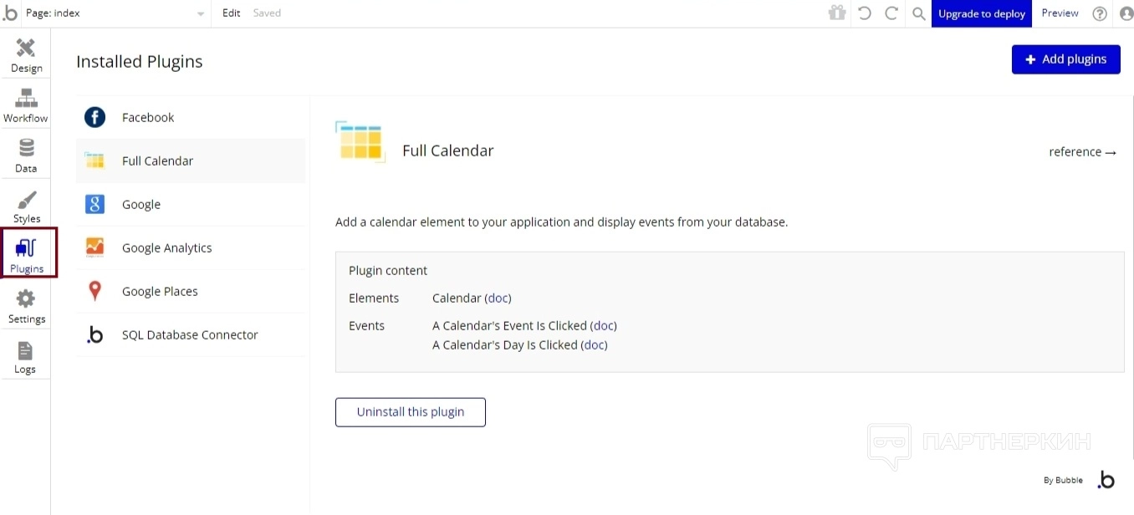This screenshot has height=515, width=1134.
Task: Click the gift icon in top bar
Action: click(837, 13)
